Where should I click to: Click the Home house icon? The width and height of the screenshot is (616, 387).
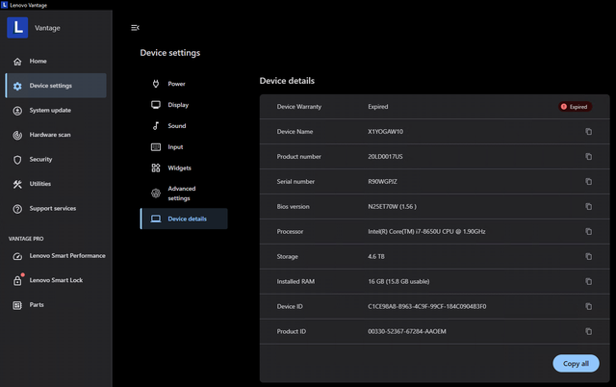[x=17, y=62]
